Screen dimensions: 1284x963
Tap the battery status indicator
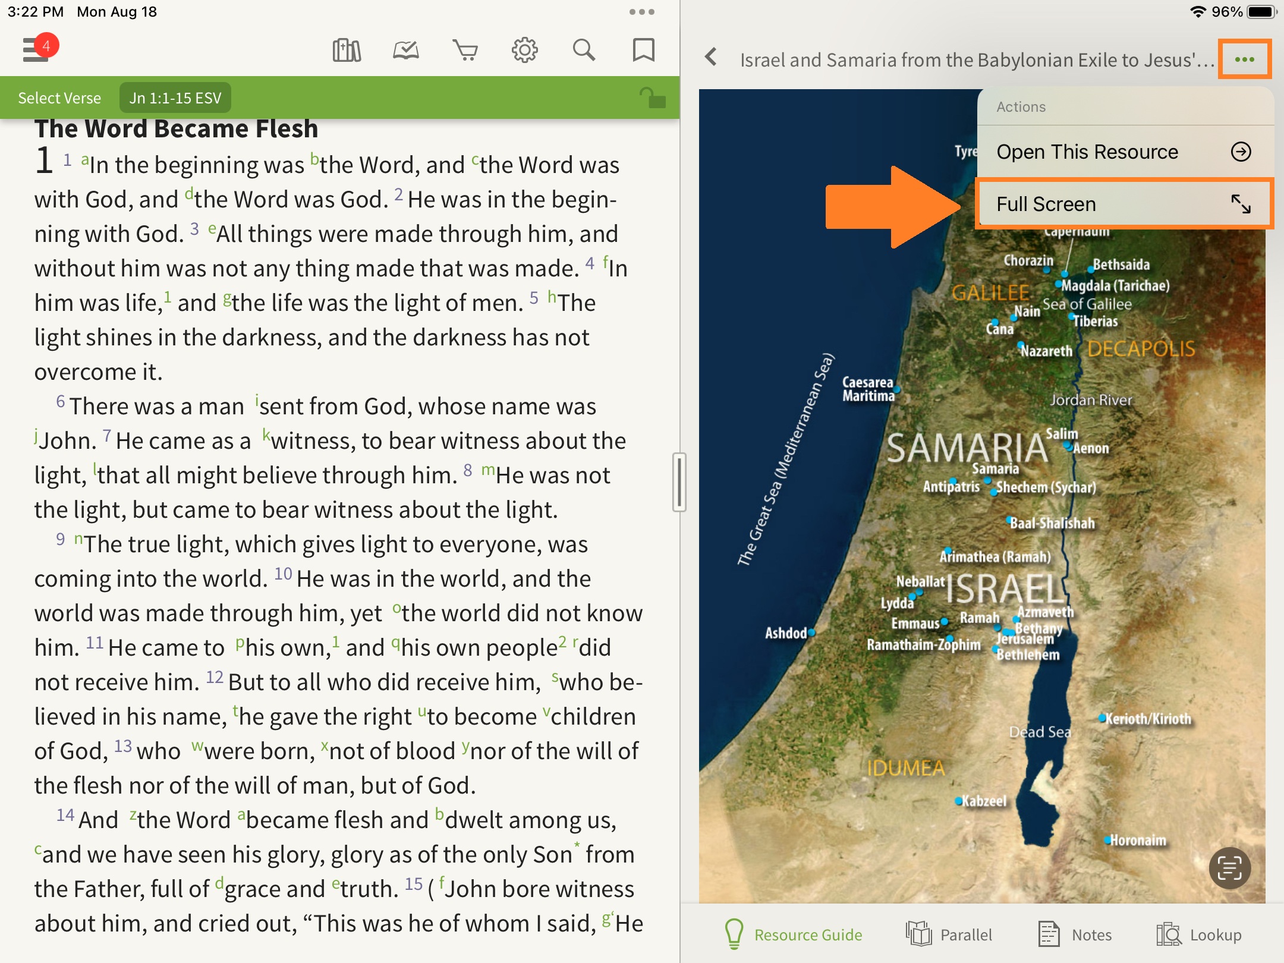tap(1260, 12)
